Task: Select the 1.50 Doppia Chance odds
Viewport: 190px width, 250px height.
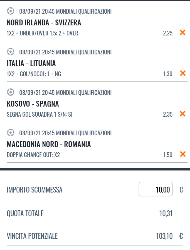Action: pyautogui.click(x=168, y=155)
